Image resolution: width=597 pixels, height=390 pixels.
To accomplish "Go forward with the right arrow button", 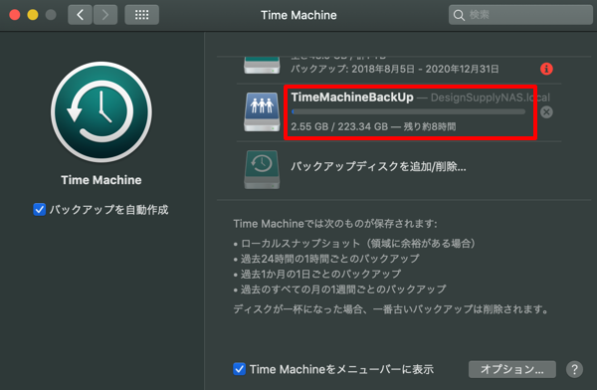I will [105, 15].
